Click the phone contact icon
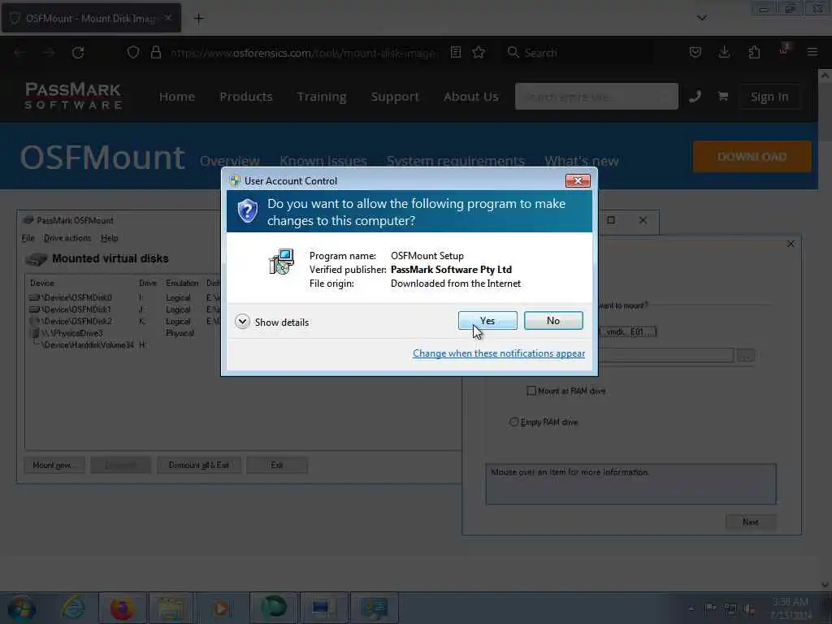 (695, 97)
